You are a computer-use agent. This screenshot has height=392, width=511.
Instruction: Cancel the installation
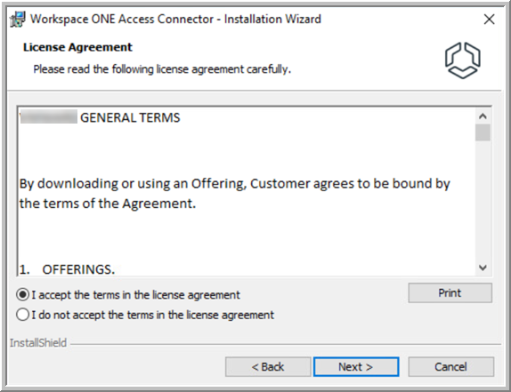[x=451, y=367]
